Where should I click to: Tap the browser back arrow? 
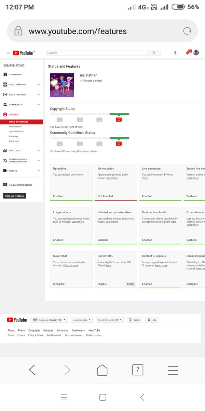(x=32, y=370)
